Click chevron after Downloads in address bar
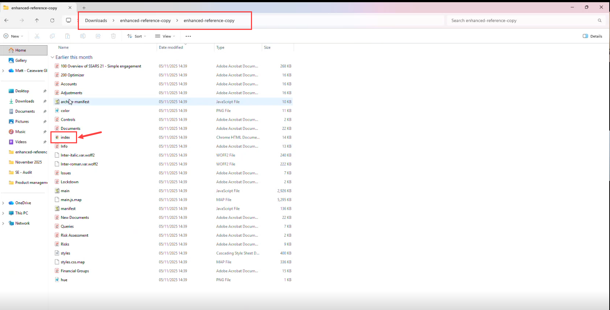 point(113,20)
